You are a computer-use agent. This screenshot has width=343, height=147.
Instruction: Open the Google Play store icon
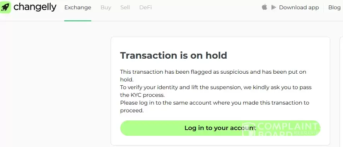point(273,7)
